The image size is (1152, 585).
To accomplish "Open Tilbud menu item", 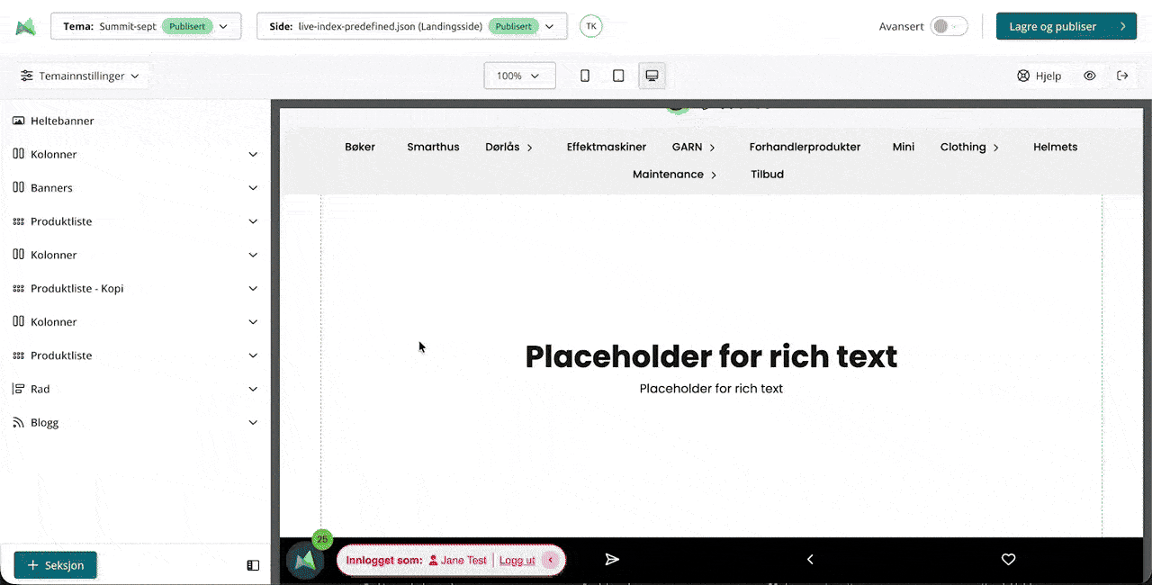I will (x=767, y=175).
